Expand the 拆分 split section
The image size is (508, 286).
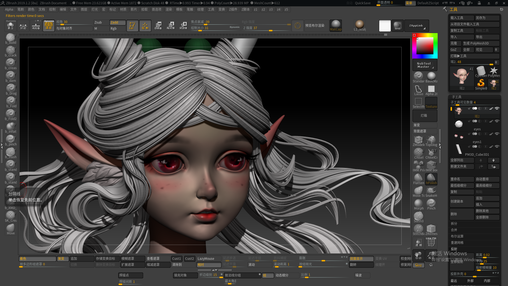tap(454, 224)
